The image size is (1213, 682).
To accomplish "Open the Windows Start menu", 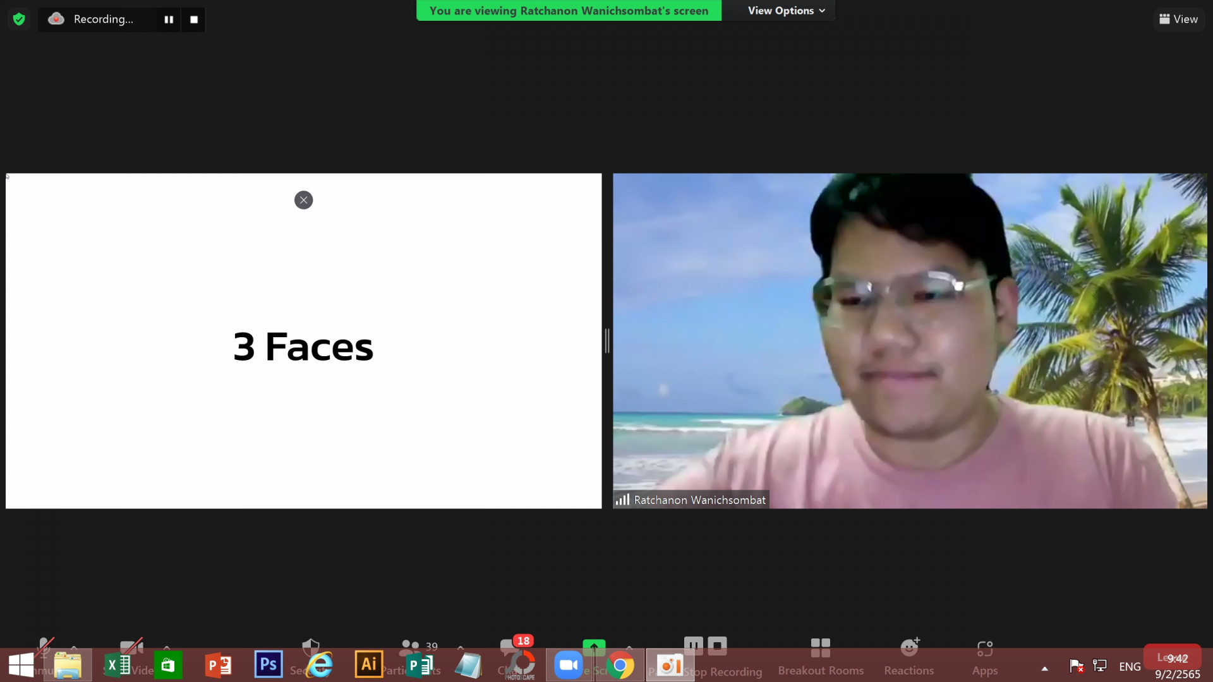I will [21, 665].
